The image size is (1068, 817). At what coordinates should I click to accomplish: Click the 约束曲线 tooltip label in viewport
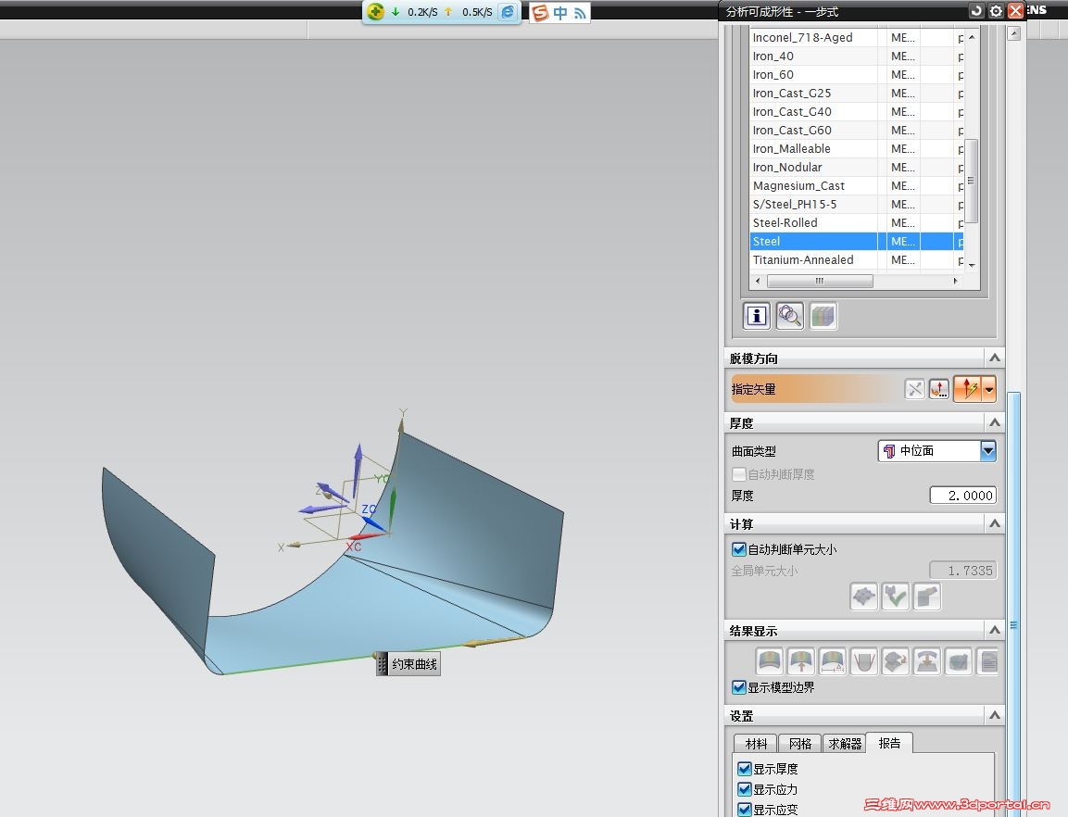coord(408,663)
